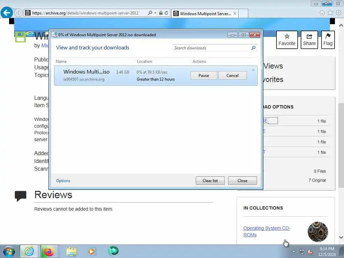Click the 8 Files text in download options
Viewport: 344px width, 258px height.
tap(320, 171)
